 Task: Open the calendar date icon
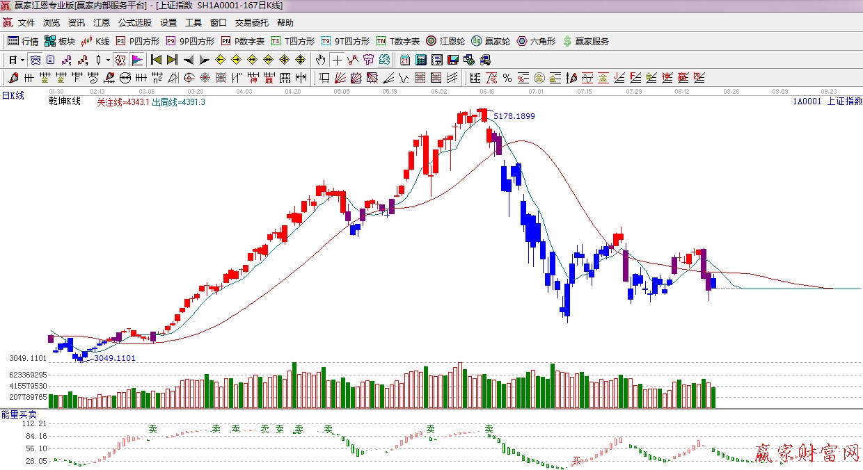tap(422, 59)
